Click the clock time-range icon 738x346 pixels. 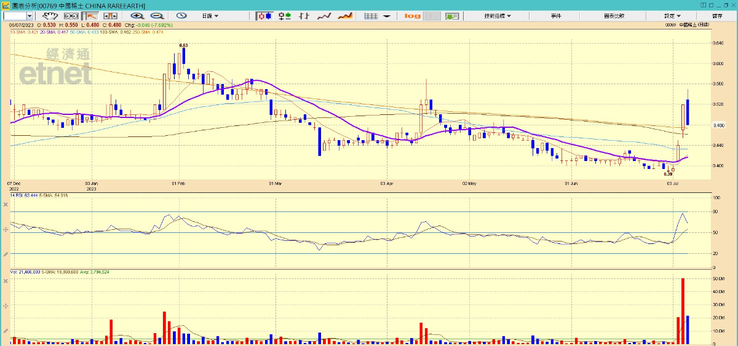(181, 15)
